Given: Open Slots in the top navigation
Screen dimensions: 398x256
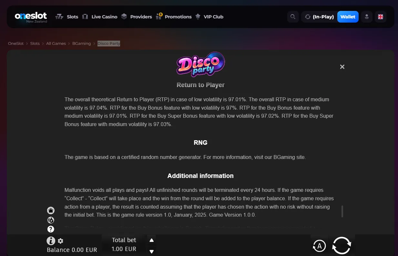Looking at the screenshot, I should click(67, 17).
